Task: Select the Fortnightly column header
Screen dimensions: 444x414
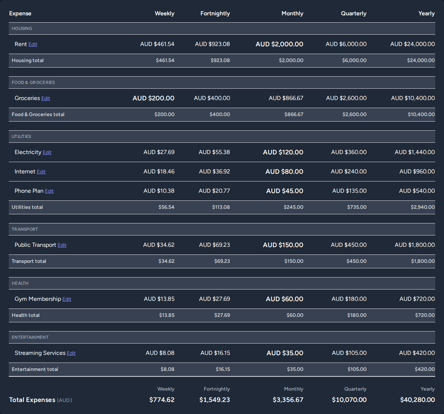Action: coord(215,14)
